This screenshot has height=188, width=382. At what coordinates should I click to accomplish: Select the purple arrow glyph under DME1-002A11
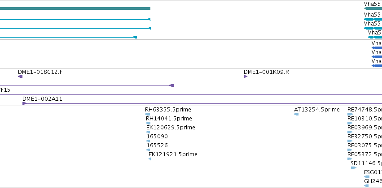pos(24,103)
